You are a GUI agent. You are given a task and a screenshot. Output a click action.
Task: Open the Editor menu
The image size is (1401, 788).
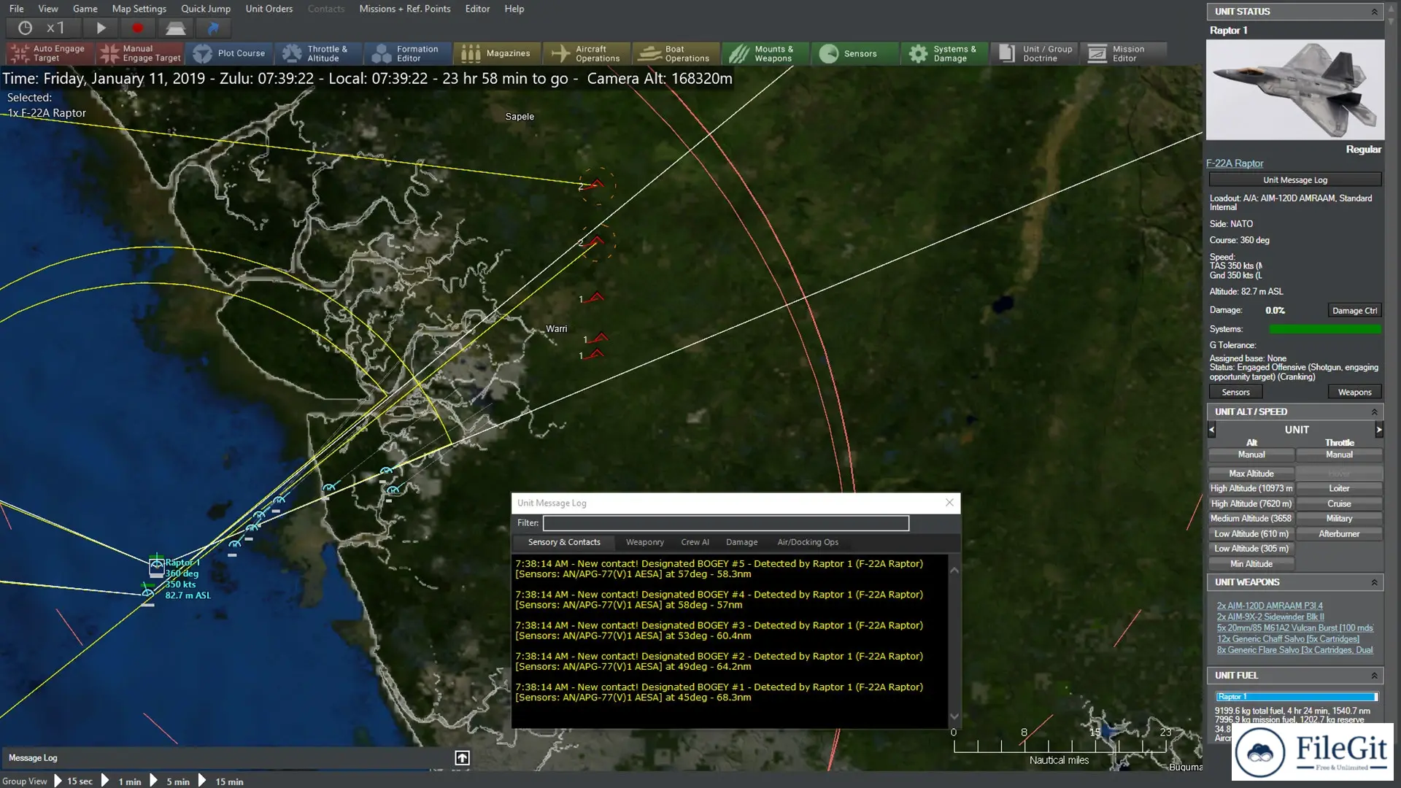click(x=478, y=9)
